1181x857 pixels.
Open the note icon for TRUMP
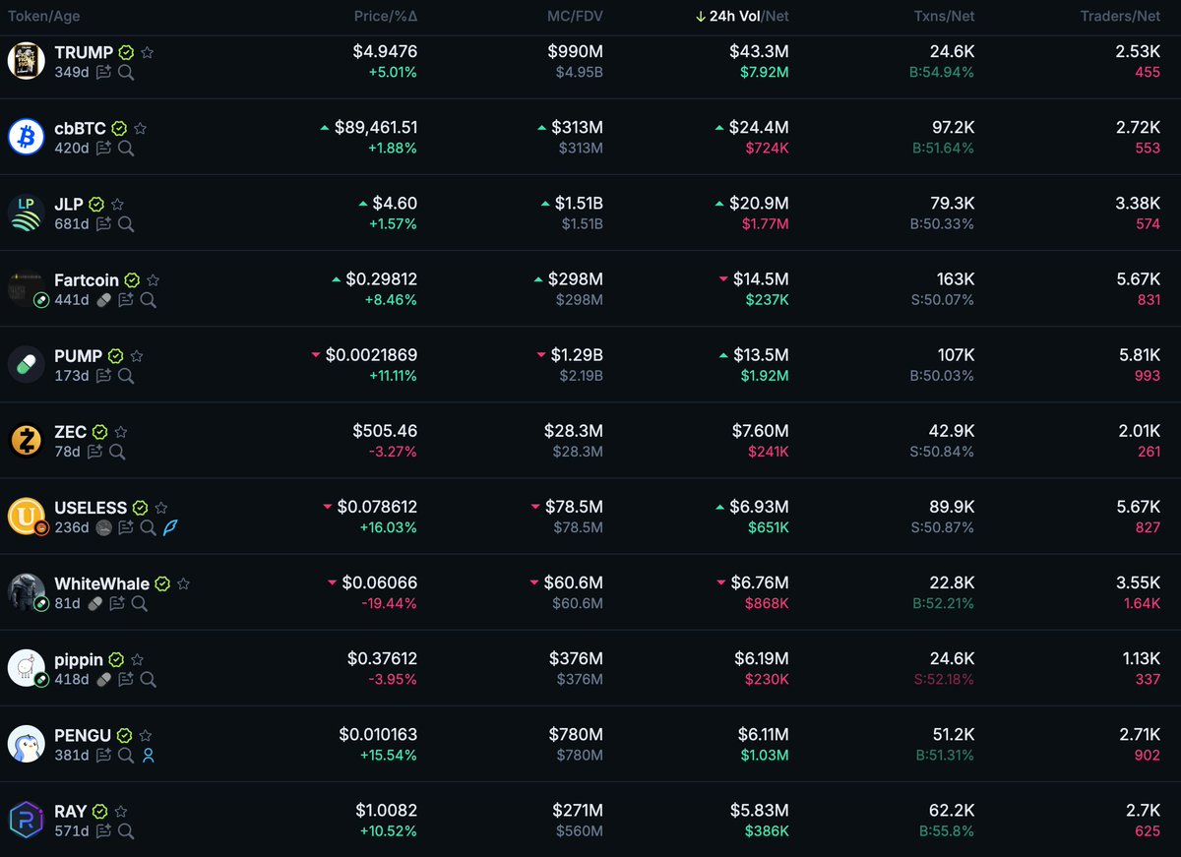coord(103,73)
